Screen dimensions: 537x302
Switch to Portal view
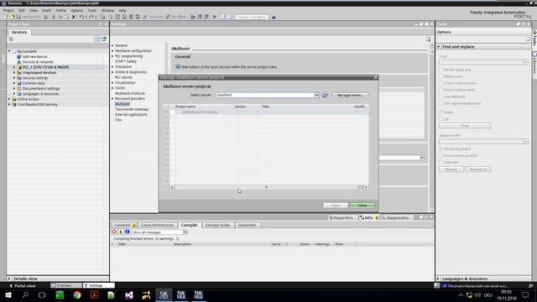point(23,285)
